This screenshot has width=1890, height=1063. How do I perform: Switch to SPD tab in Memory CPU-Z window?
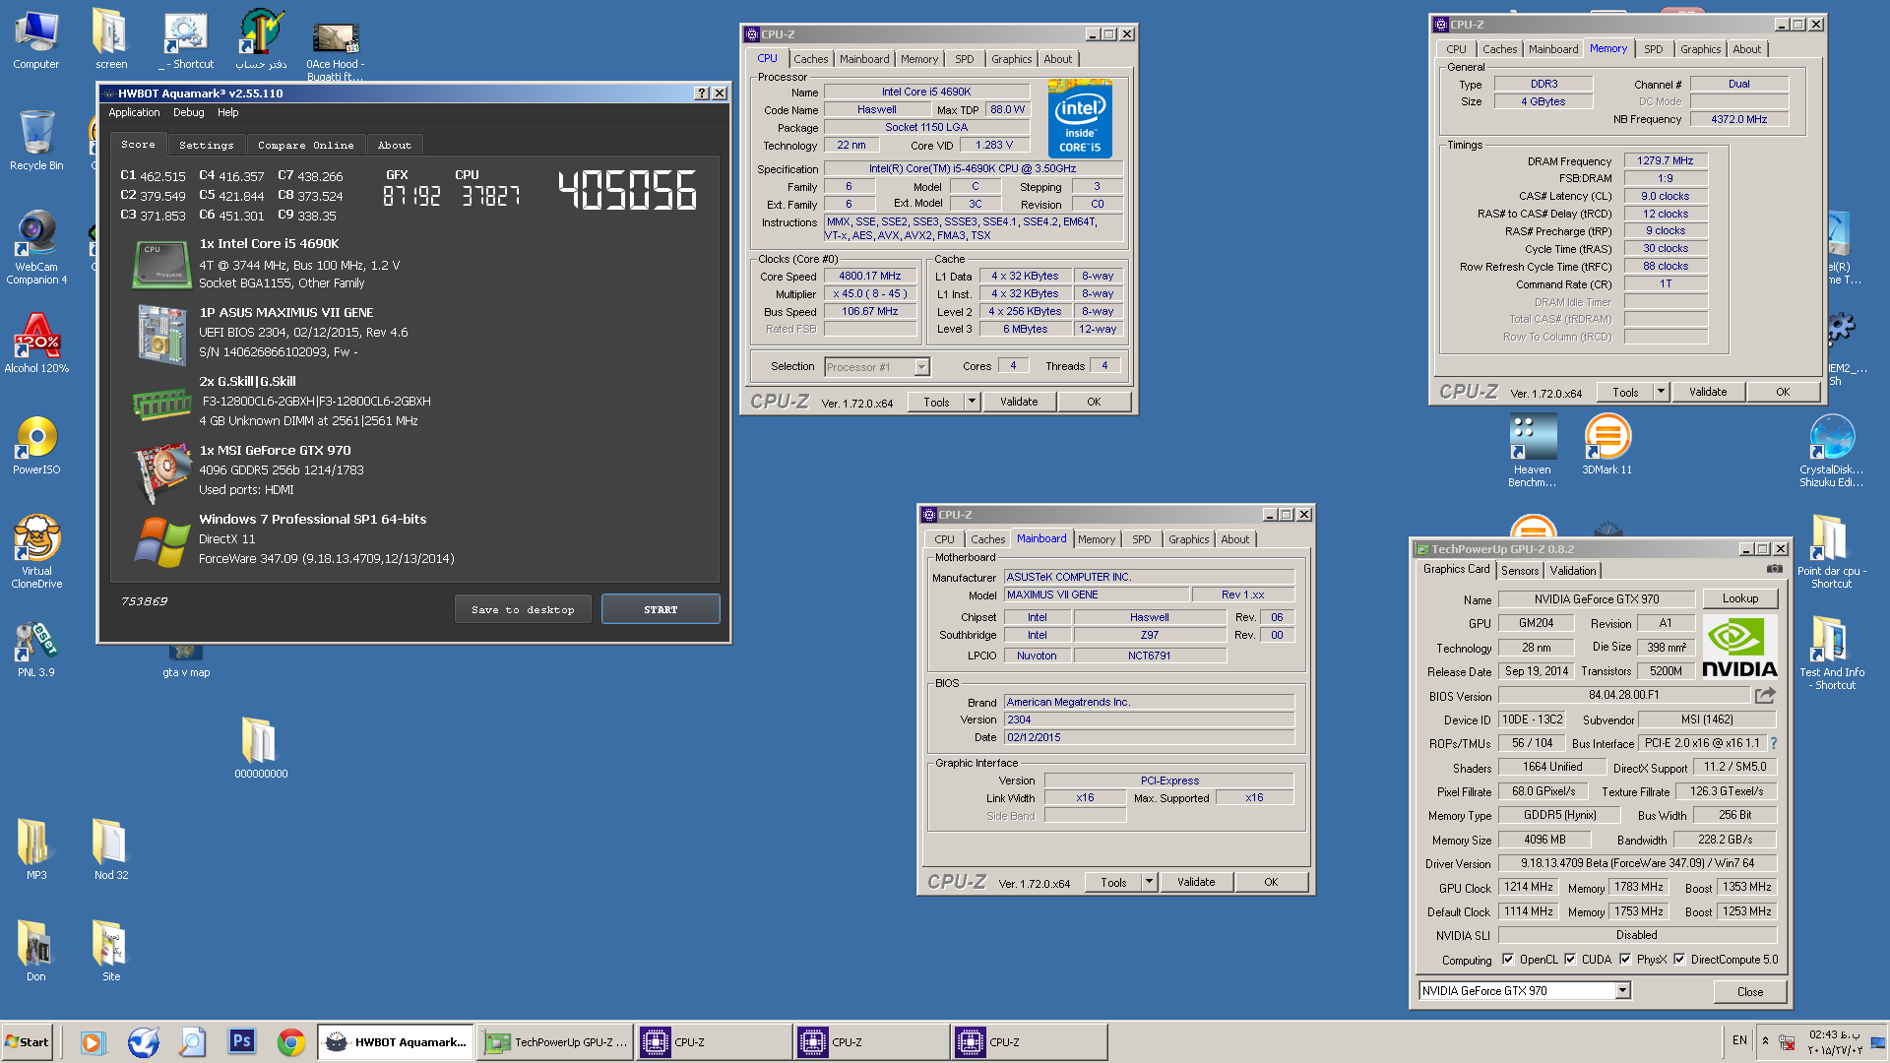[x=1654, y=49]
